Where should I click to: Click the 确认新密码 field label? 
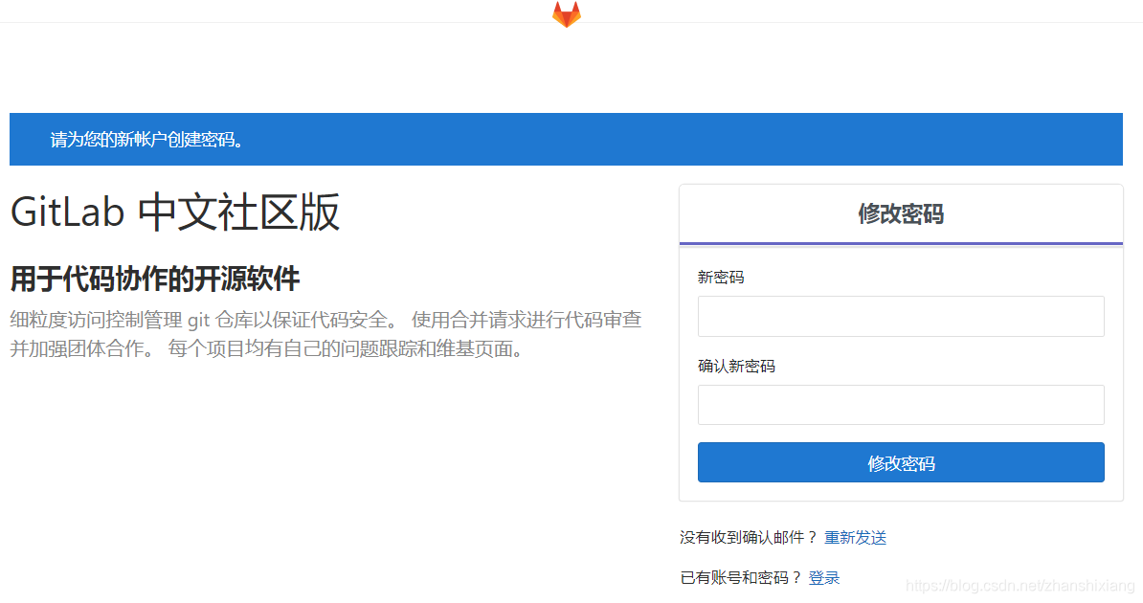736,366
